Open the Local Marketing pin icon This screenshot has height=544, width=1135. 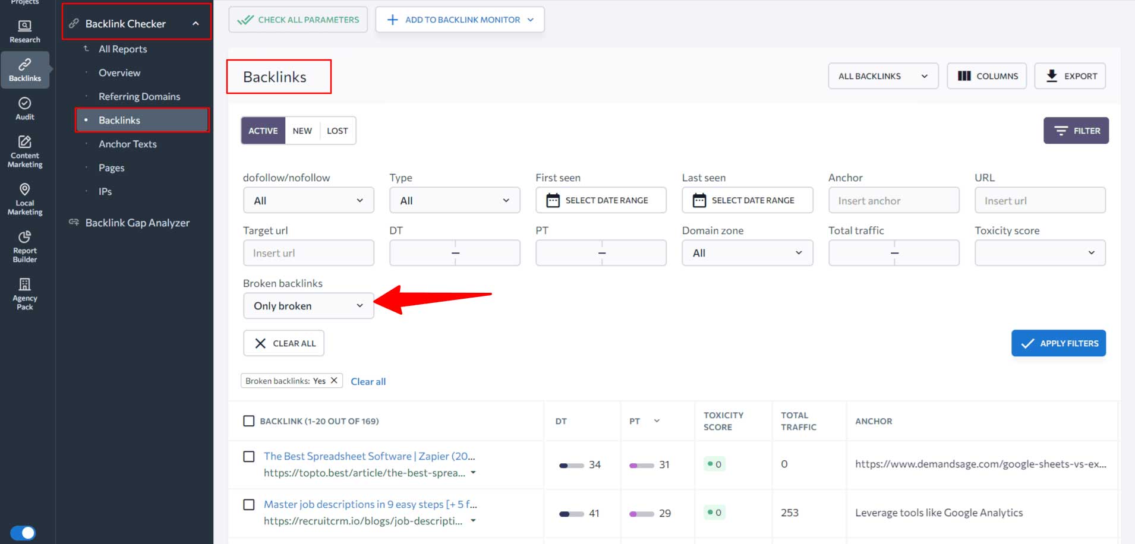(x=24, y=189)
